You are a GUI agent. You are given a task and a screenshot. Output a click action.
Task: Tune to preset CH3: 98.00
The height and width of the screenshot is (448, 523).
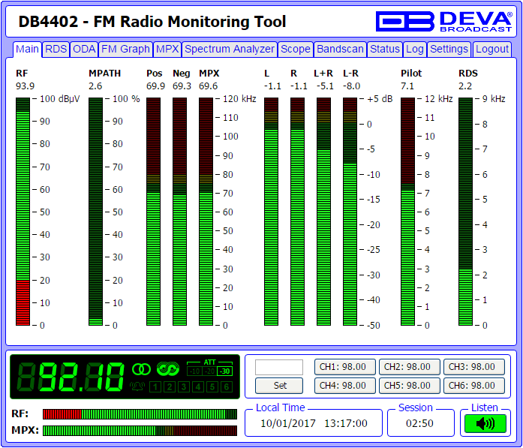click(474, 367)
